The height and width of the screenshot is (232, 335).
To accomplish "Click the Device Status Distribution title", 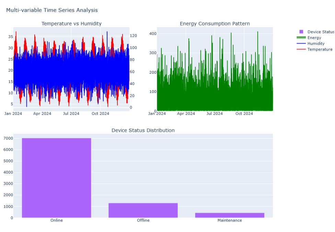I will tap(143, 130).
